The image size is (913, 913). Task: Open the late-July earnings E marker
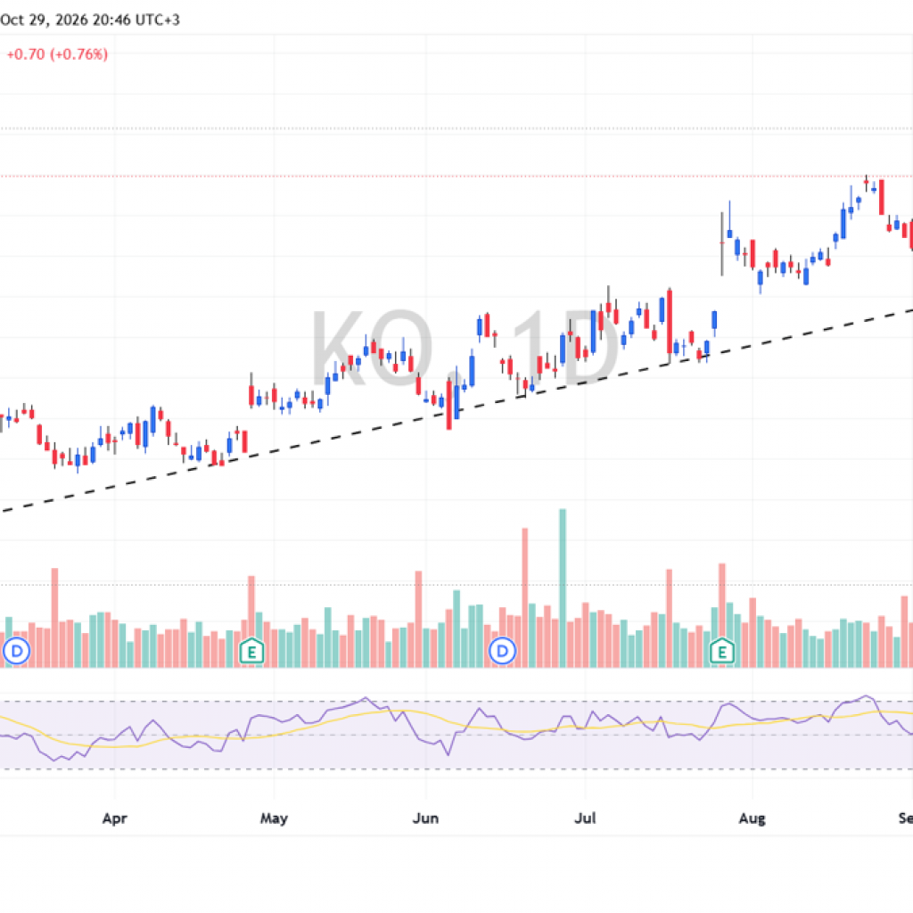(722, 651)
